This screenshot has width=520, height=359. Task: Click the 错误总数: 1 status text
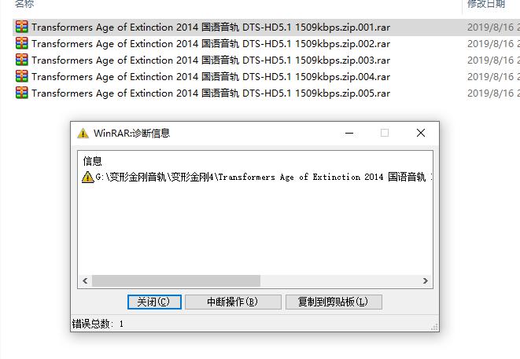[98, 324]
